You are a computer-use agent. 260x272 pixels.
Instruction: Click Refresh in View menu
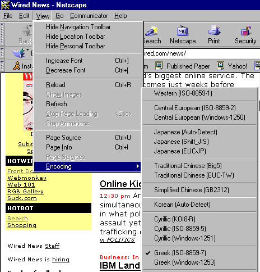point(87,104)
